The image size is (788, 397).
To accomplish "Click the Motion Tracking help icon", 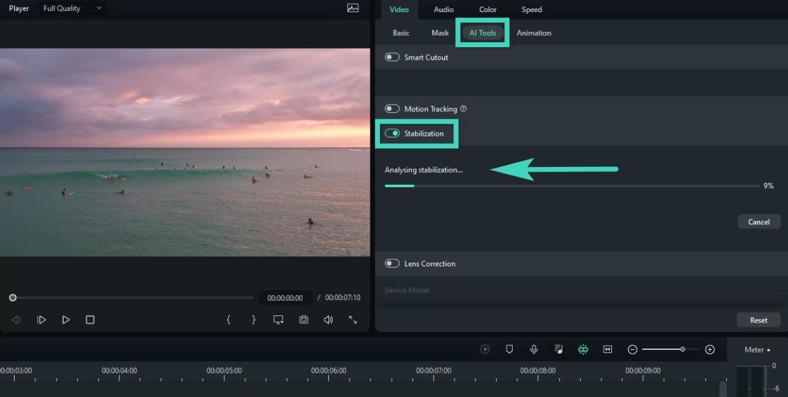I will pos(463,109).
